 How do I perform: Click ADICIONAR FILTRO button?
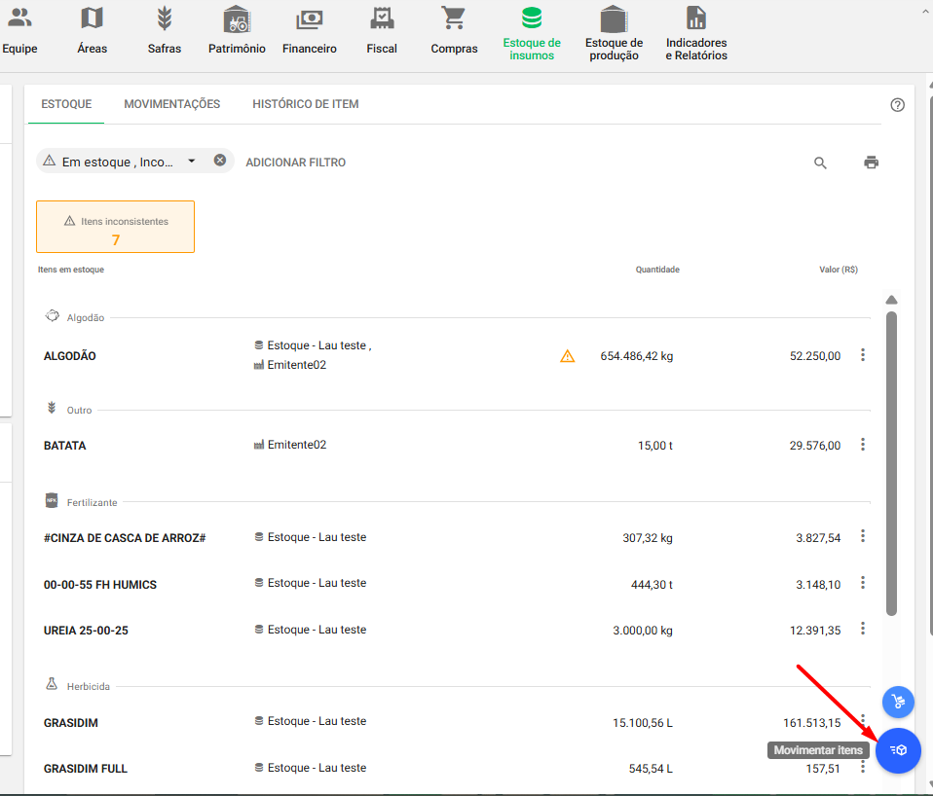(295, 163)
